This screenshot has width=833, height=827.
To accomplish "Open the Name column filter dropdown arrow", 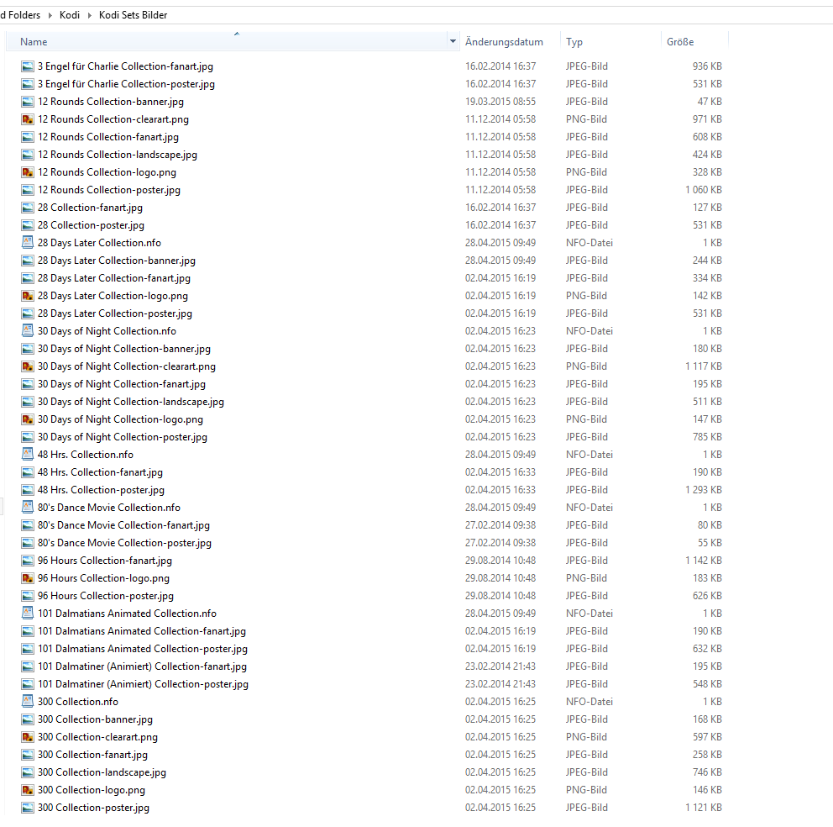I will [x=453, y=41].
